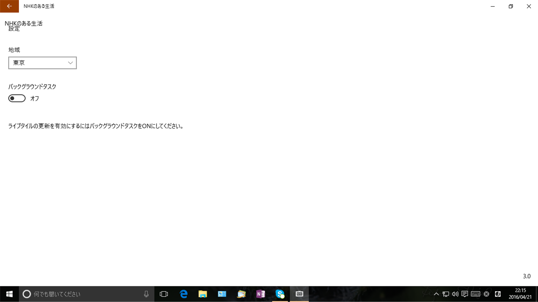Screen dimensions: 538x302
Task: Click the version number 3.0 text
Action: point(527,276)
